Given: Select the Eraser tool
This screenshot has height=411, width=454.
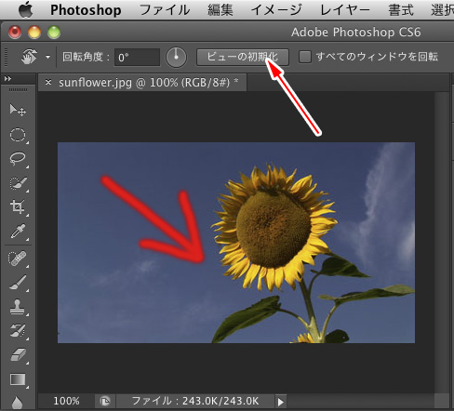Looking at the screenshot, I should coord(18,355).
